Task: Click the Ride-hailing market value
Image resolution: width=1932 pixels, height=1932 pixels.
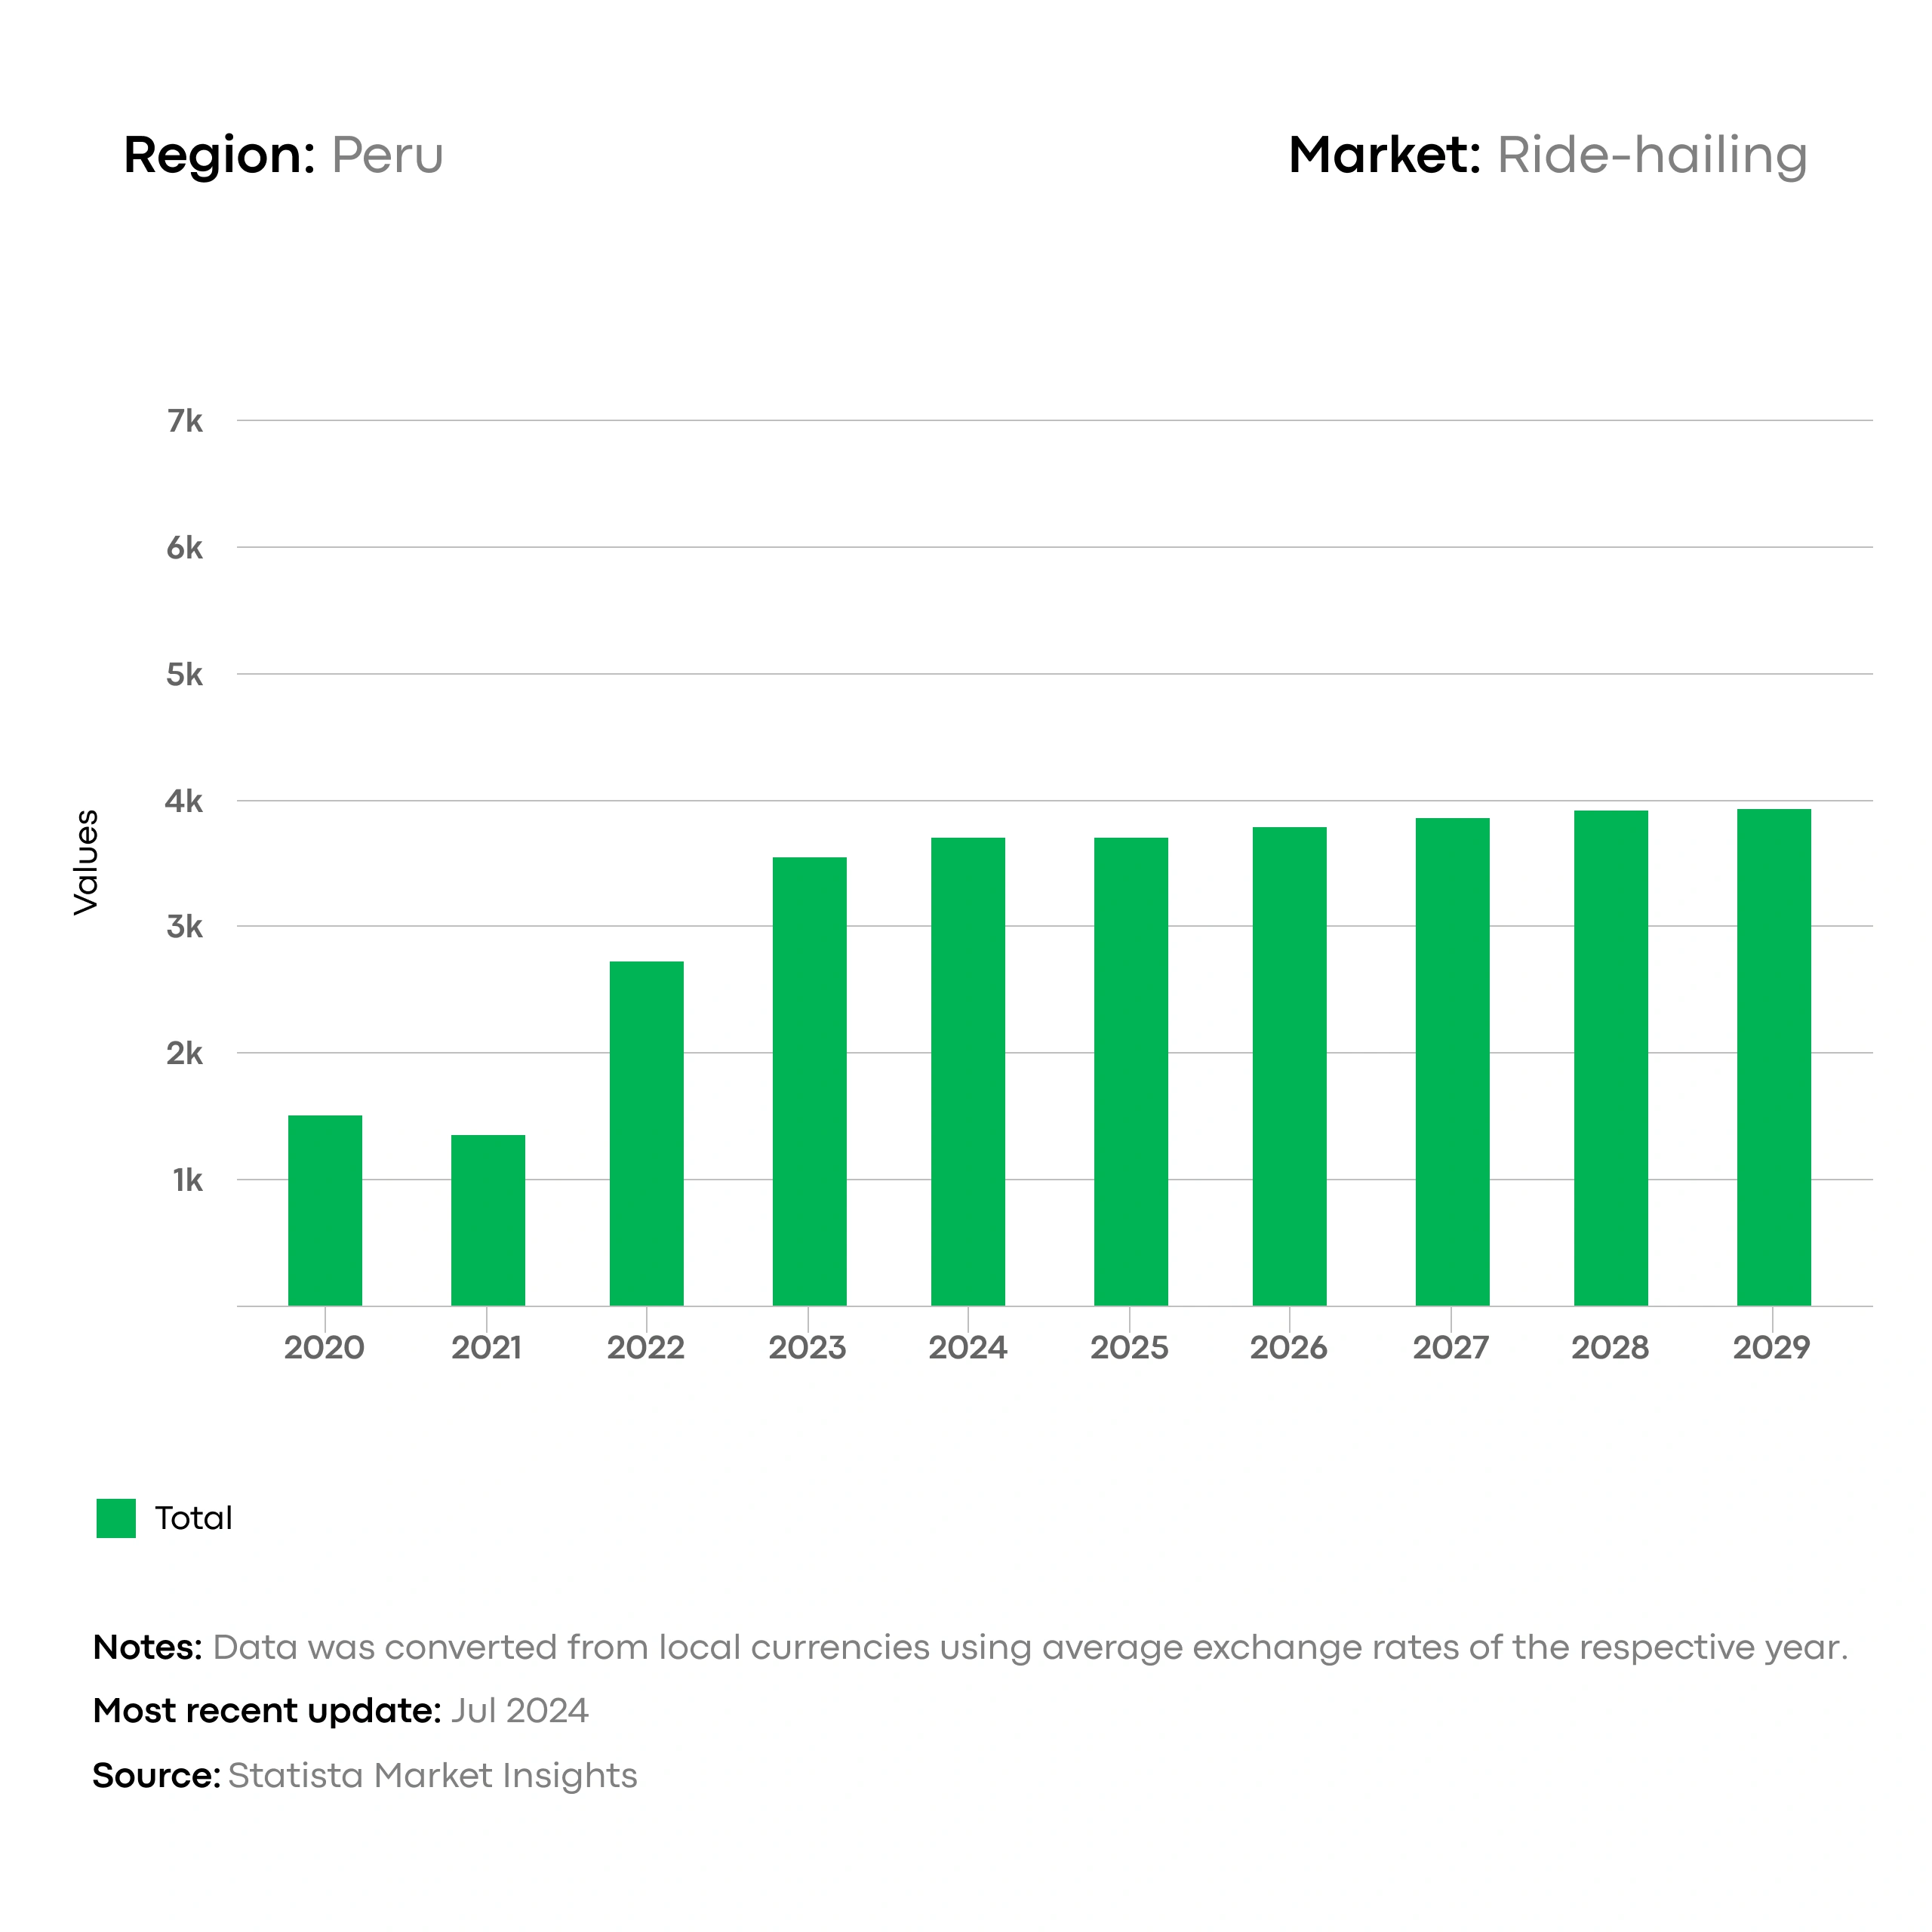Action: tap(1652, 156)
